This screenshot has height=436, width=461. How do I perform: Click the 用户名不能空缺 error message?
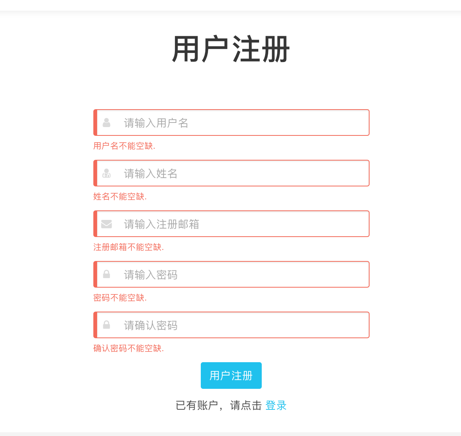coord(124,146)
